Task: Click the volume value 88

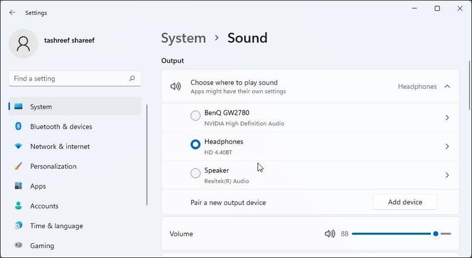Action: click(344, 234)
